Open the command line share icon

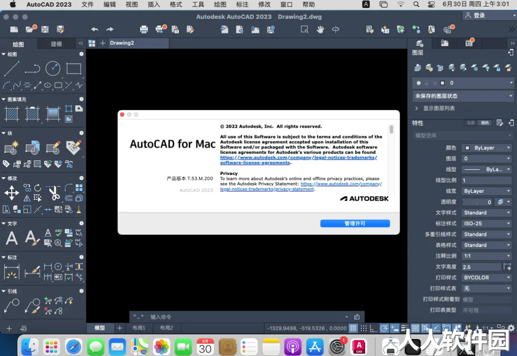357,317
